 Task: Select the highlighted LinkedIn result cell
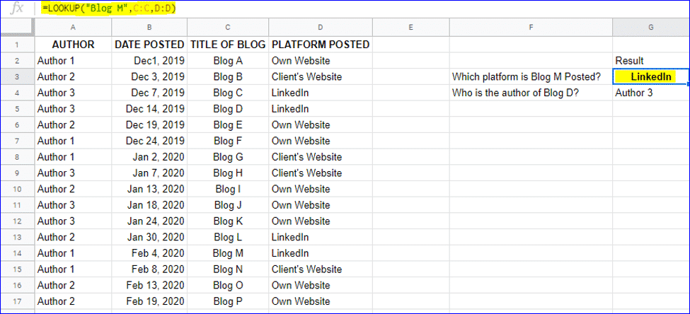point(651,77)
